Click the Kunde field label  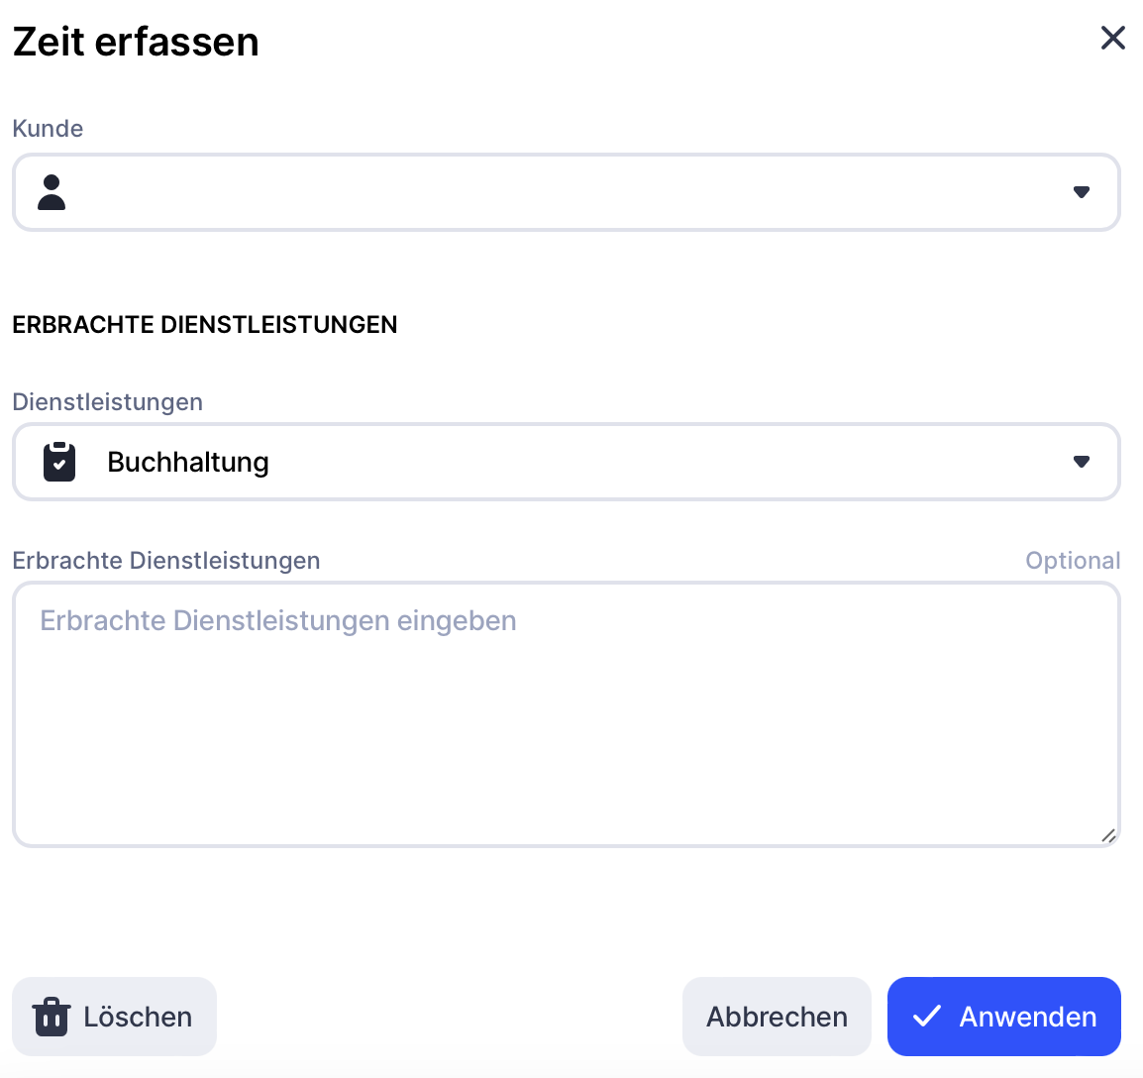tap(48, 129)
